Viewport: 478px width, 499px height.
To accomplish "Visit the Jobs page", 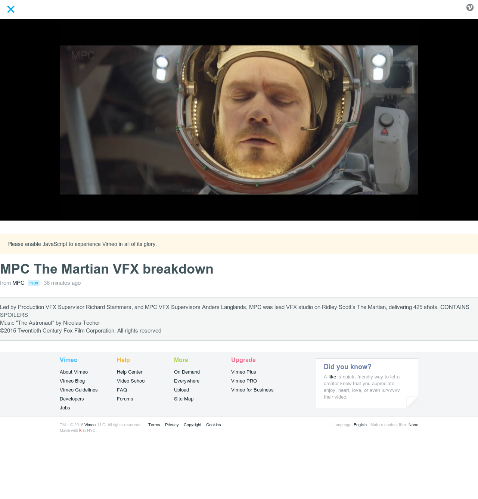I will pos(65,408).
